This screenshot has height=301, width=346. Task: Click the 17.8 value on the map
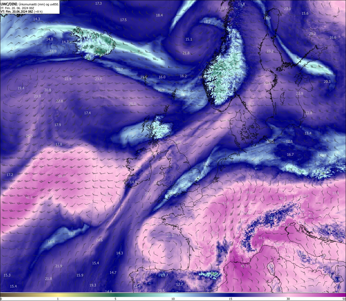pyautogui.click(x=59, y=144)
